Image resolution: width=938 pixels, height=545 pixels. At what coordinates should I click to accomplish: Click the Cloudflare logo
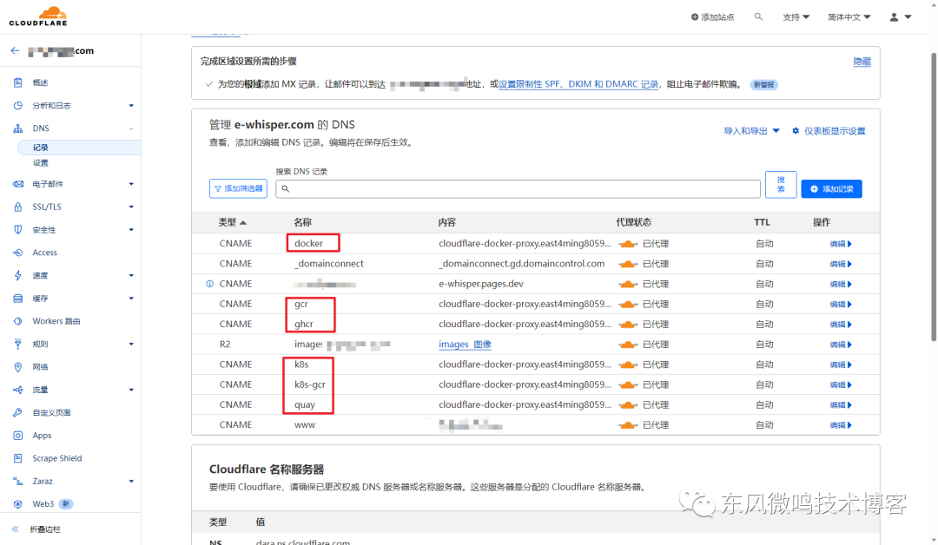pos(37,15)
